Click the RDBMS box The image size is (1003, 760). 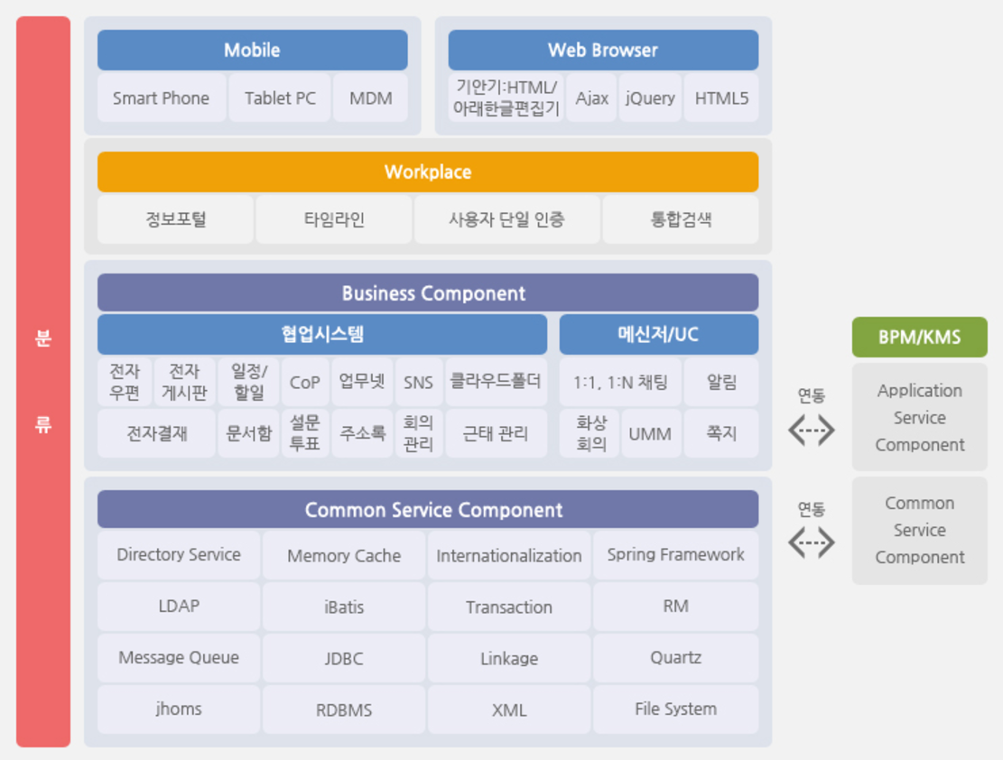point(344,709)
